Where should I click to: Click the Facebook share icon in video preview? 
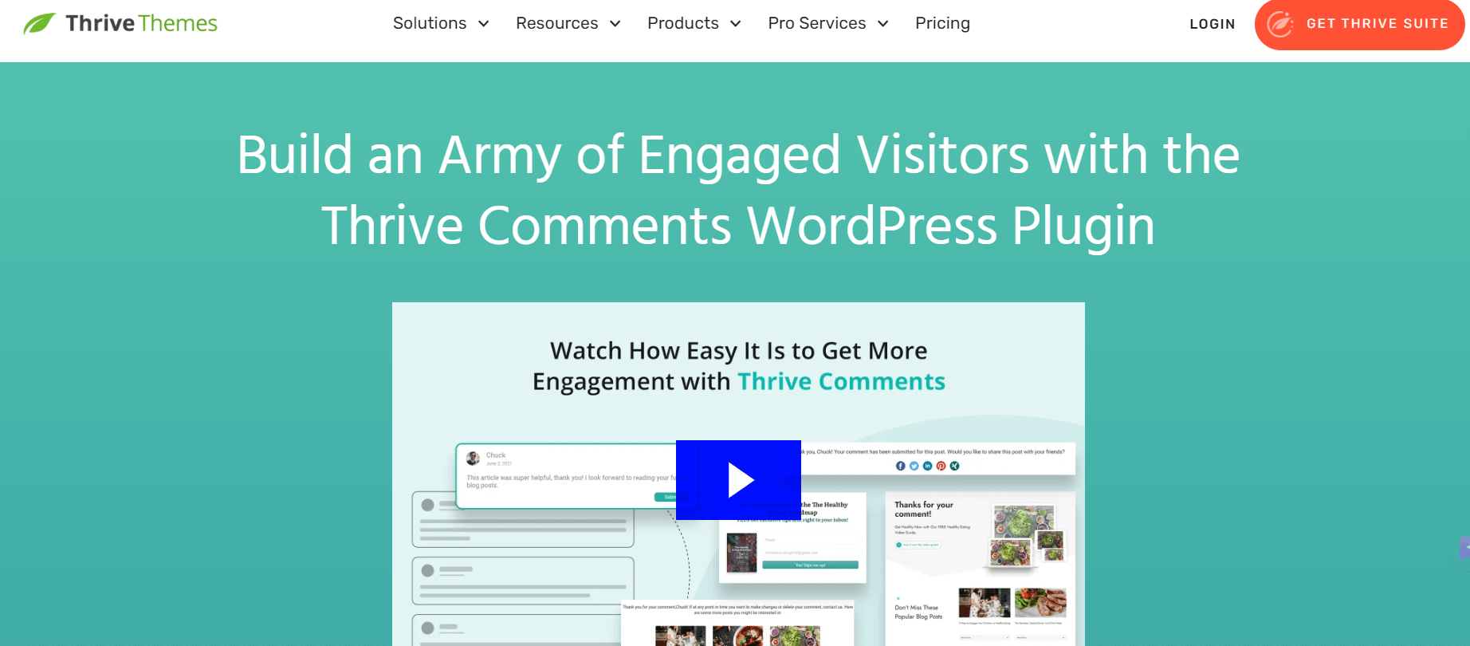coord(901,466)
